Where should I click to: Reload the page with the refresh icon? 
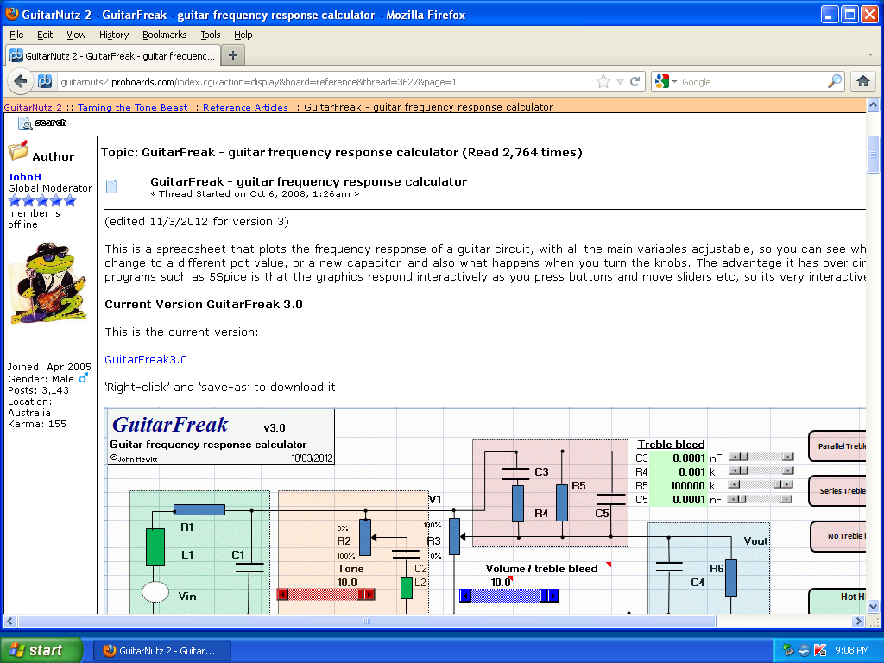pyautogui.click(x=635, y=82)
